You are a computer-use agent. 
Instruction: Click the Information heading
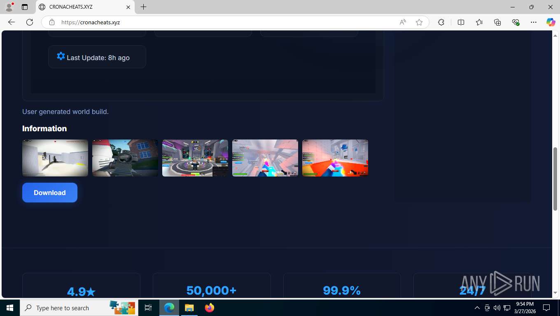tap(44, 128)
